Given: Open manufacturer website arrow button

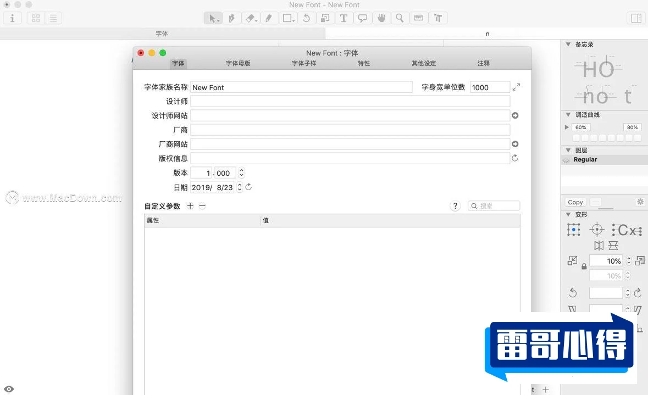Looking at the screenshot, I should 515,144.
